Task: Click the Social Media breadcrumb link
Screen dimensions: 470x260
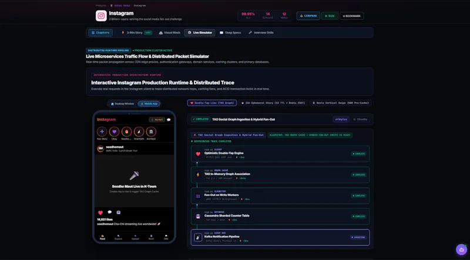Action: click(120, 5)
